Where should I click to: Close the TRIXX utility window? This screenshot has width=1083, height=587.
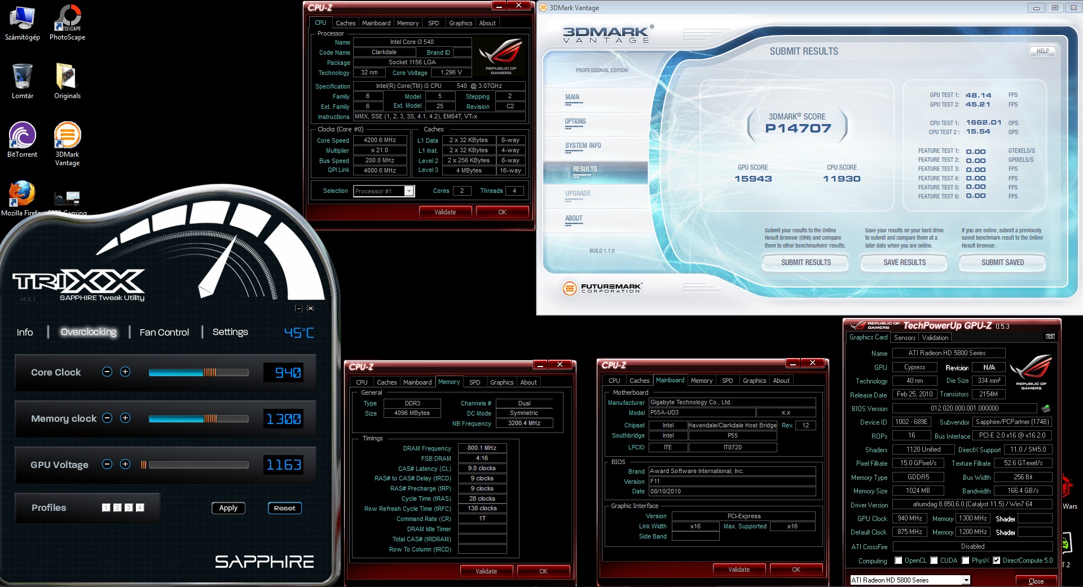pos(310,308)
